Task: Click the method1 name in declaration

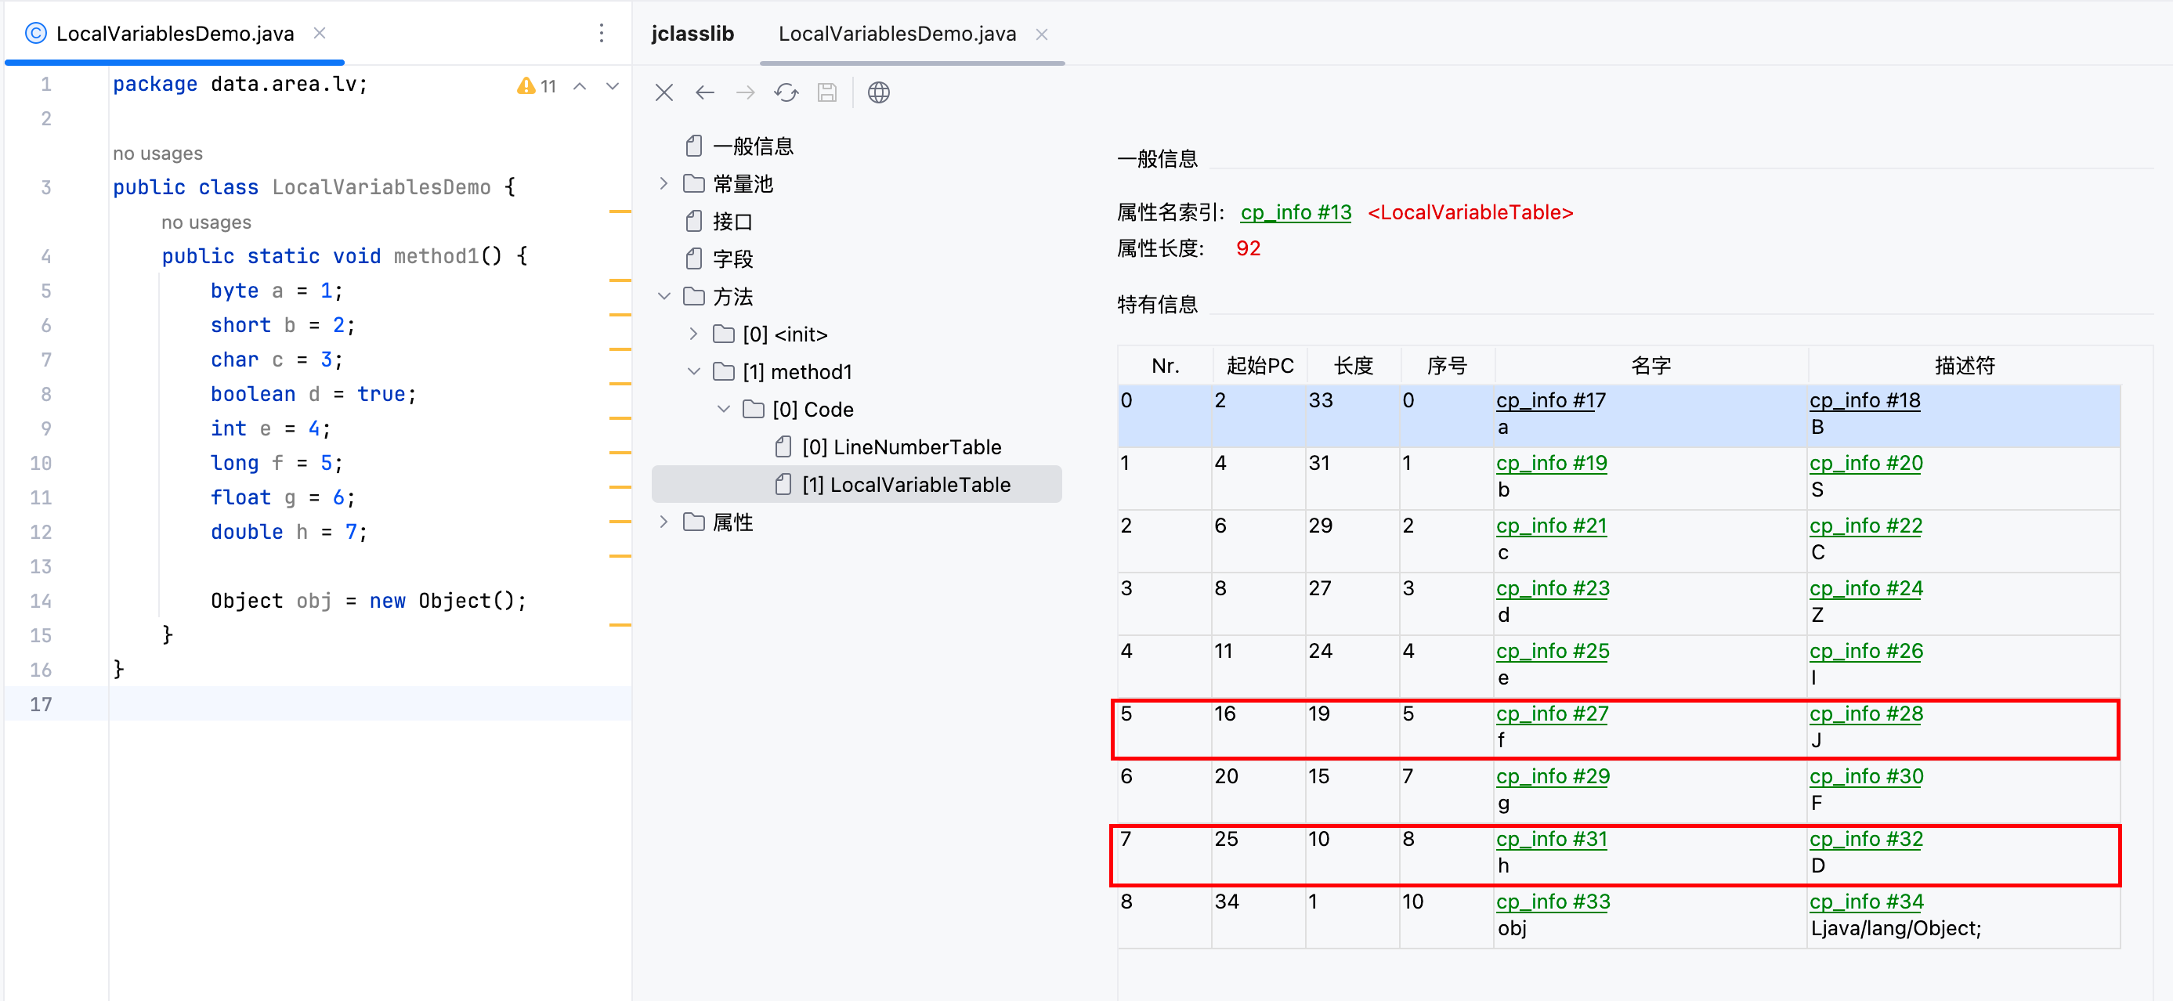Action: pyautogui.click(x=436, y=256)
